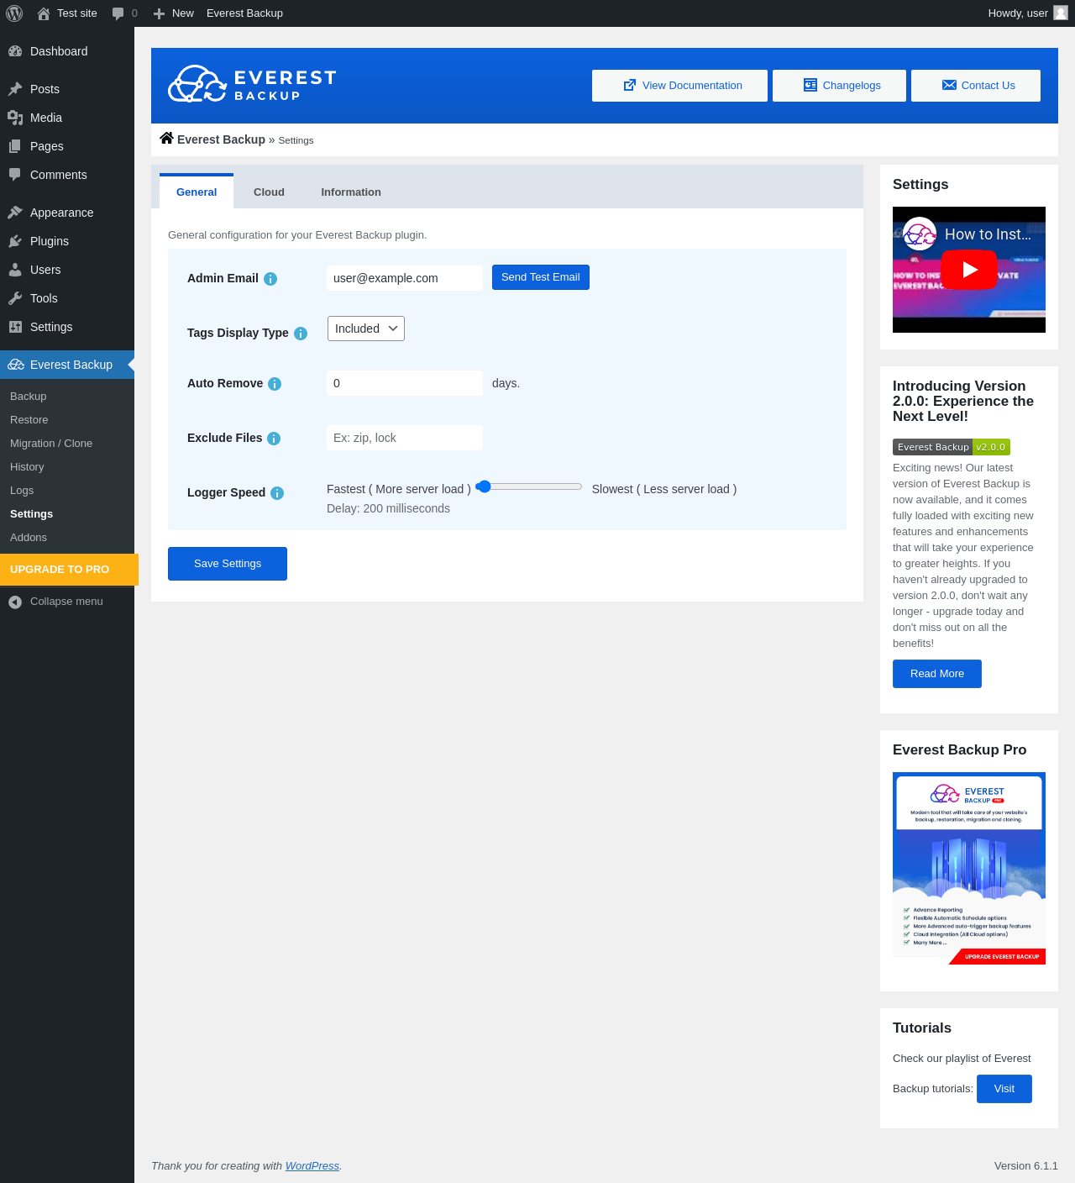Viewport: 1075px width, 1183px height.
Task: Open the Tags Display Type dropdown
Action: 366,329
